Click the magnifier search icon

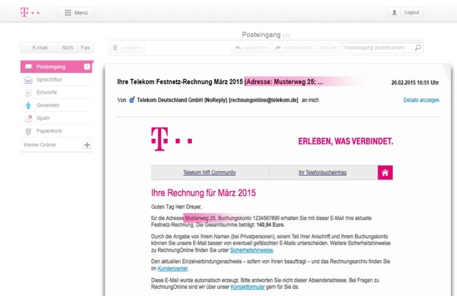click(x=418, y=47)
